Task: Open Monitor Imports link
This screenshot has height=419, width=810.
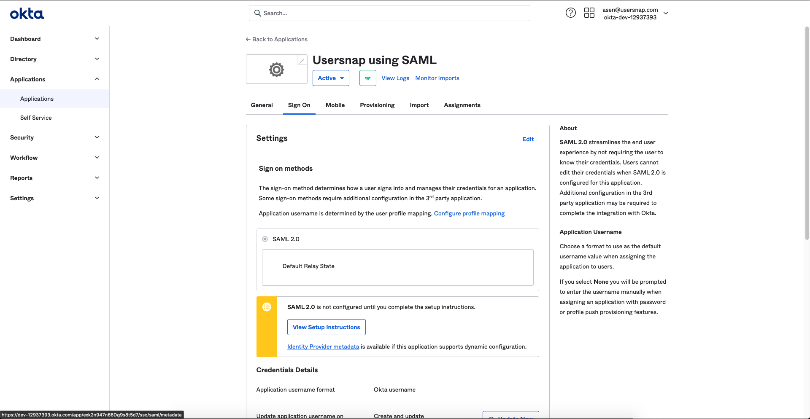Action: coord(437,78)
